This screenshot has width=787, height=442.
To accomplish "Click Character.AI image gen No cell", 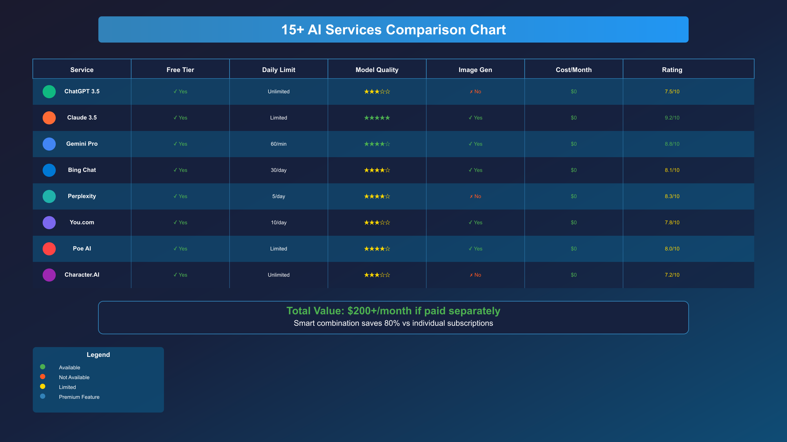I will tap(475, 275).
